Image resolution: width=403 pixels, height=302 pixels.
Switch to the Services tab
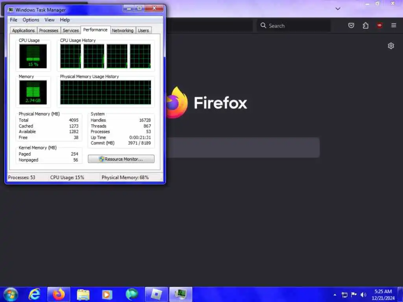click(71, 30)
